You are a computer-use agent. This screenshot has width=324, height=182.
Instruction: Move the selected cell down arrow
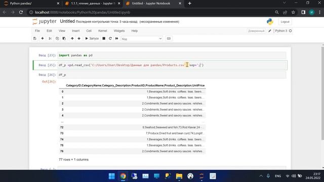[79, 38]
